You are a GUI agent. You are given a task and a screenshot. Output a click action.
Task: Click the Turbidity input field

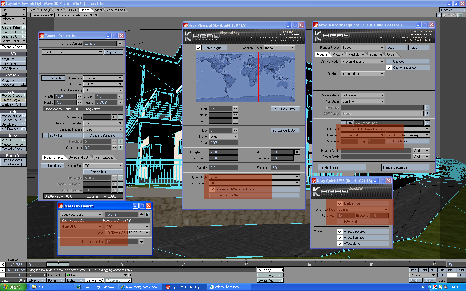(223, 168)
